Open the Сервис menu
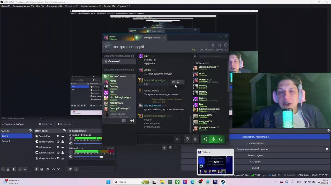 [x=109, y=6]
